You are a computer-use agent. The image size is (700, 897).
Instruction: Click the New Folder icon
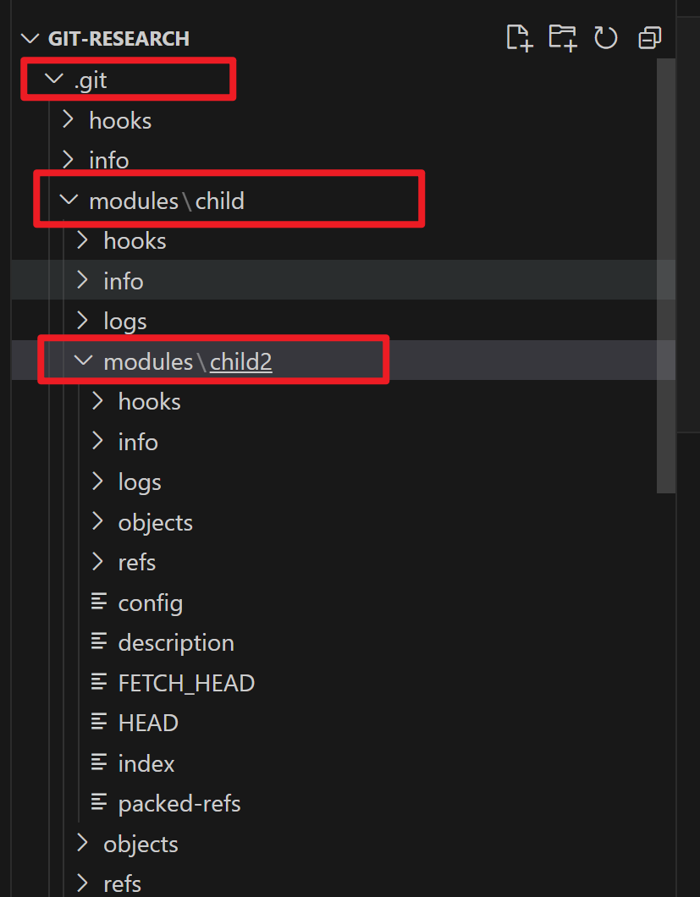(562, 38)
